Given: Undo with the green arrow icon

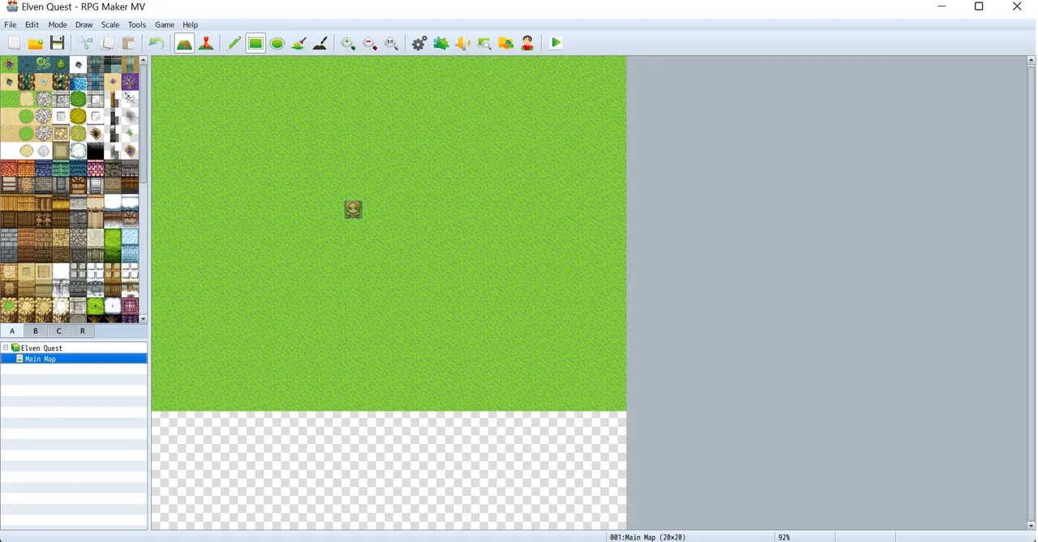Looking at the screenshot, I should (157, 43).
